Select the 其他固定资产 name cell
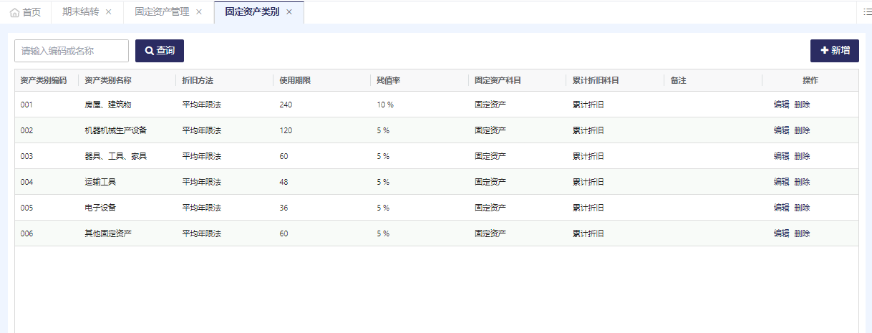 (x=108, y=233)
